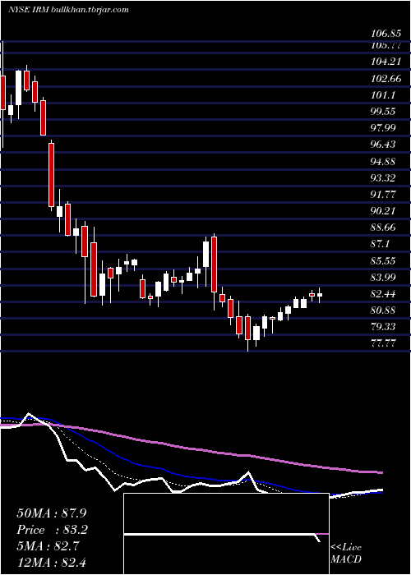Click the 102.66 price label

386,79
